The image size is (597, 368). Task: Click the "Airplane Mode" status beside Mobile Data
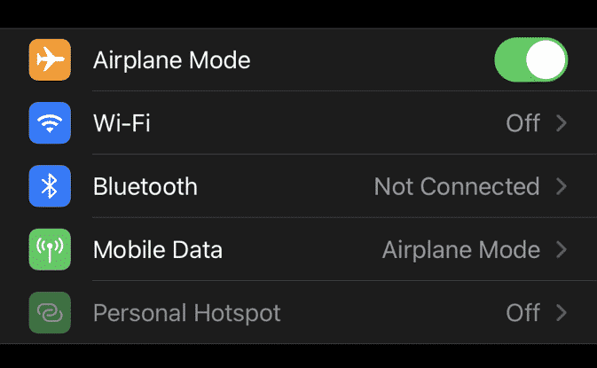pyautogui.click(x=460, y=249)
